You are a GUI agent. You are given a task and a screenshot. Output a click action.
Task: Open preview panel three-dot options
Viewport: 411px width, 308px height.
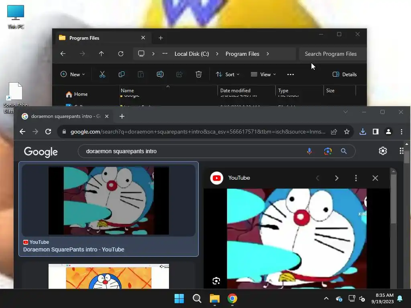click(356, 178)
